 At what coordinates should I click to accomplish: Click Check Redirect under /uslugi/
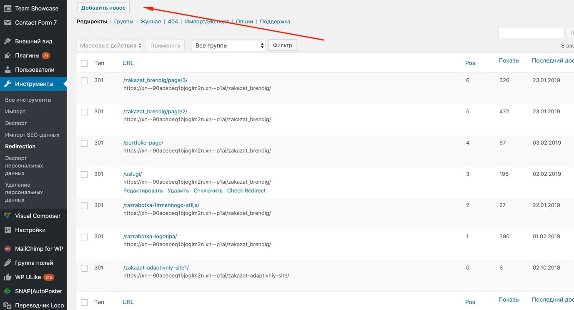(246, 191)
